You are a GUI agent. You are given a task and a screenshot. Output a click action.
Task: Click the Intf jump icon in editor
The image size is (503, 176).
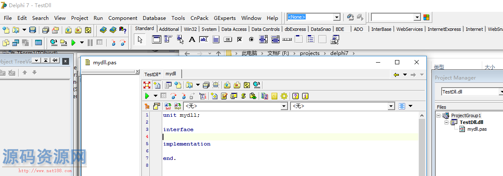coord(168,106)
